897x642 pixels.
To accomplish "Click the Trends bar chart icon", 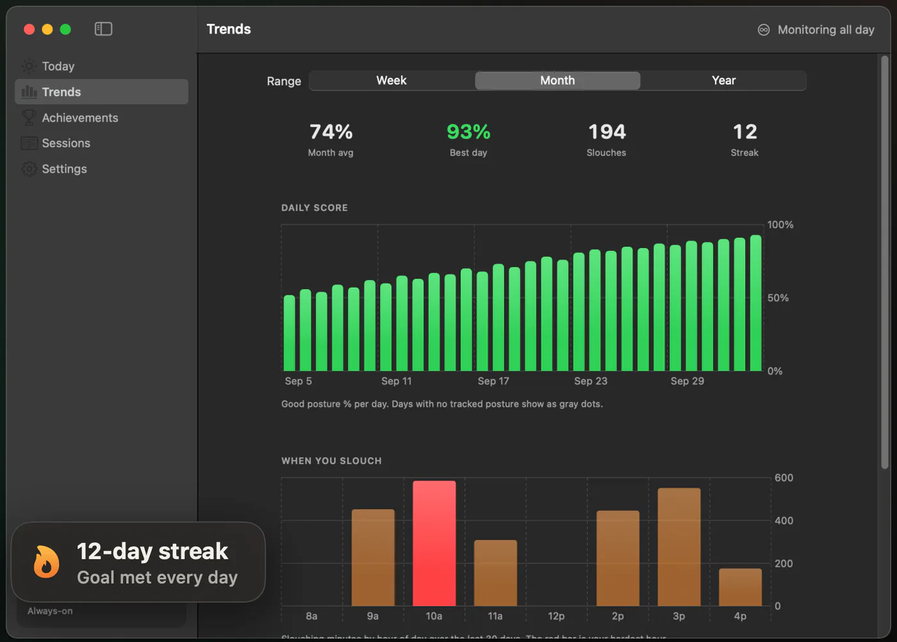I will [x=29, y=92].
